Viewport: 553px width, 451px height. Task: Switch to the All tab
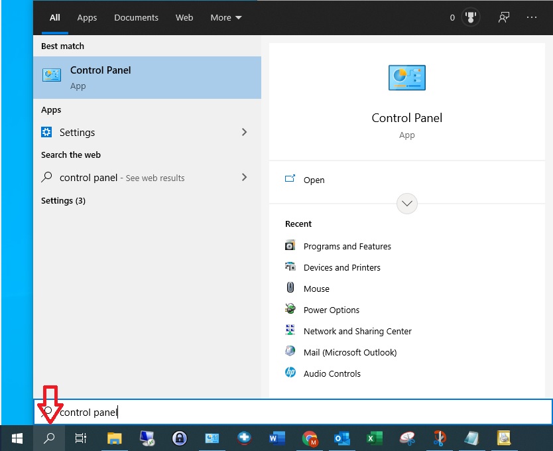[x=54, y=17]
